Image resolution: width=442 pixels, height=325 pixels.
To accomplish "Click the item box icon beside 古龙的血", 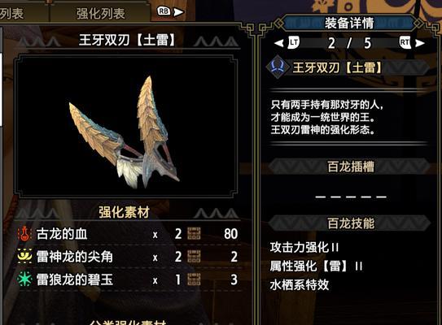I will (195, 233).
